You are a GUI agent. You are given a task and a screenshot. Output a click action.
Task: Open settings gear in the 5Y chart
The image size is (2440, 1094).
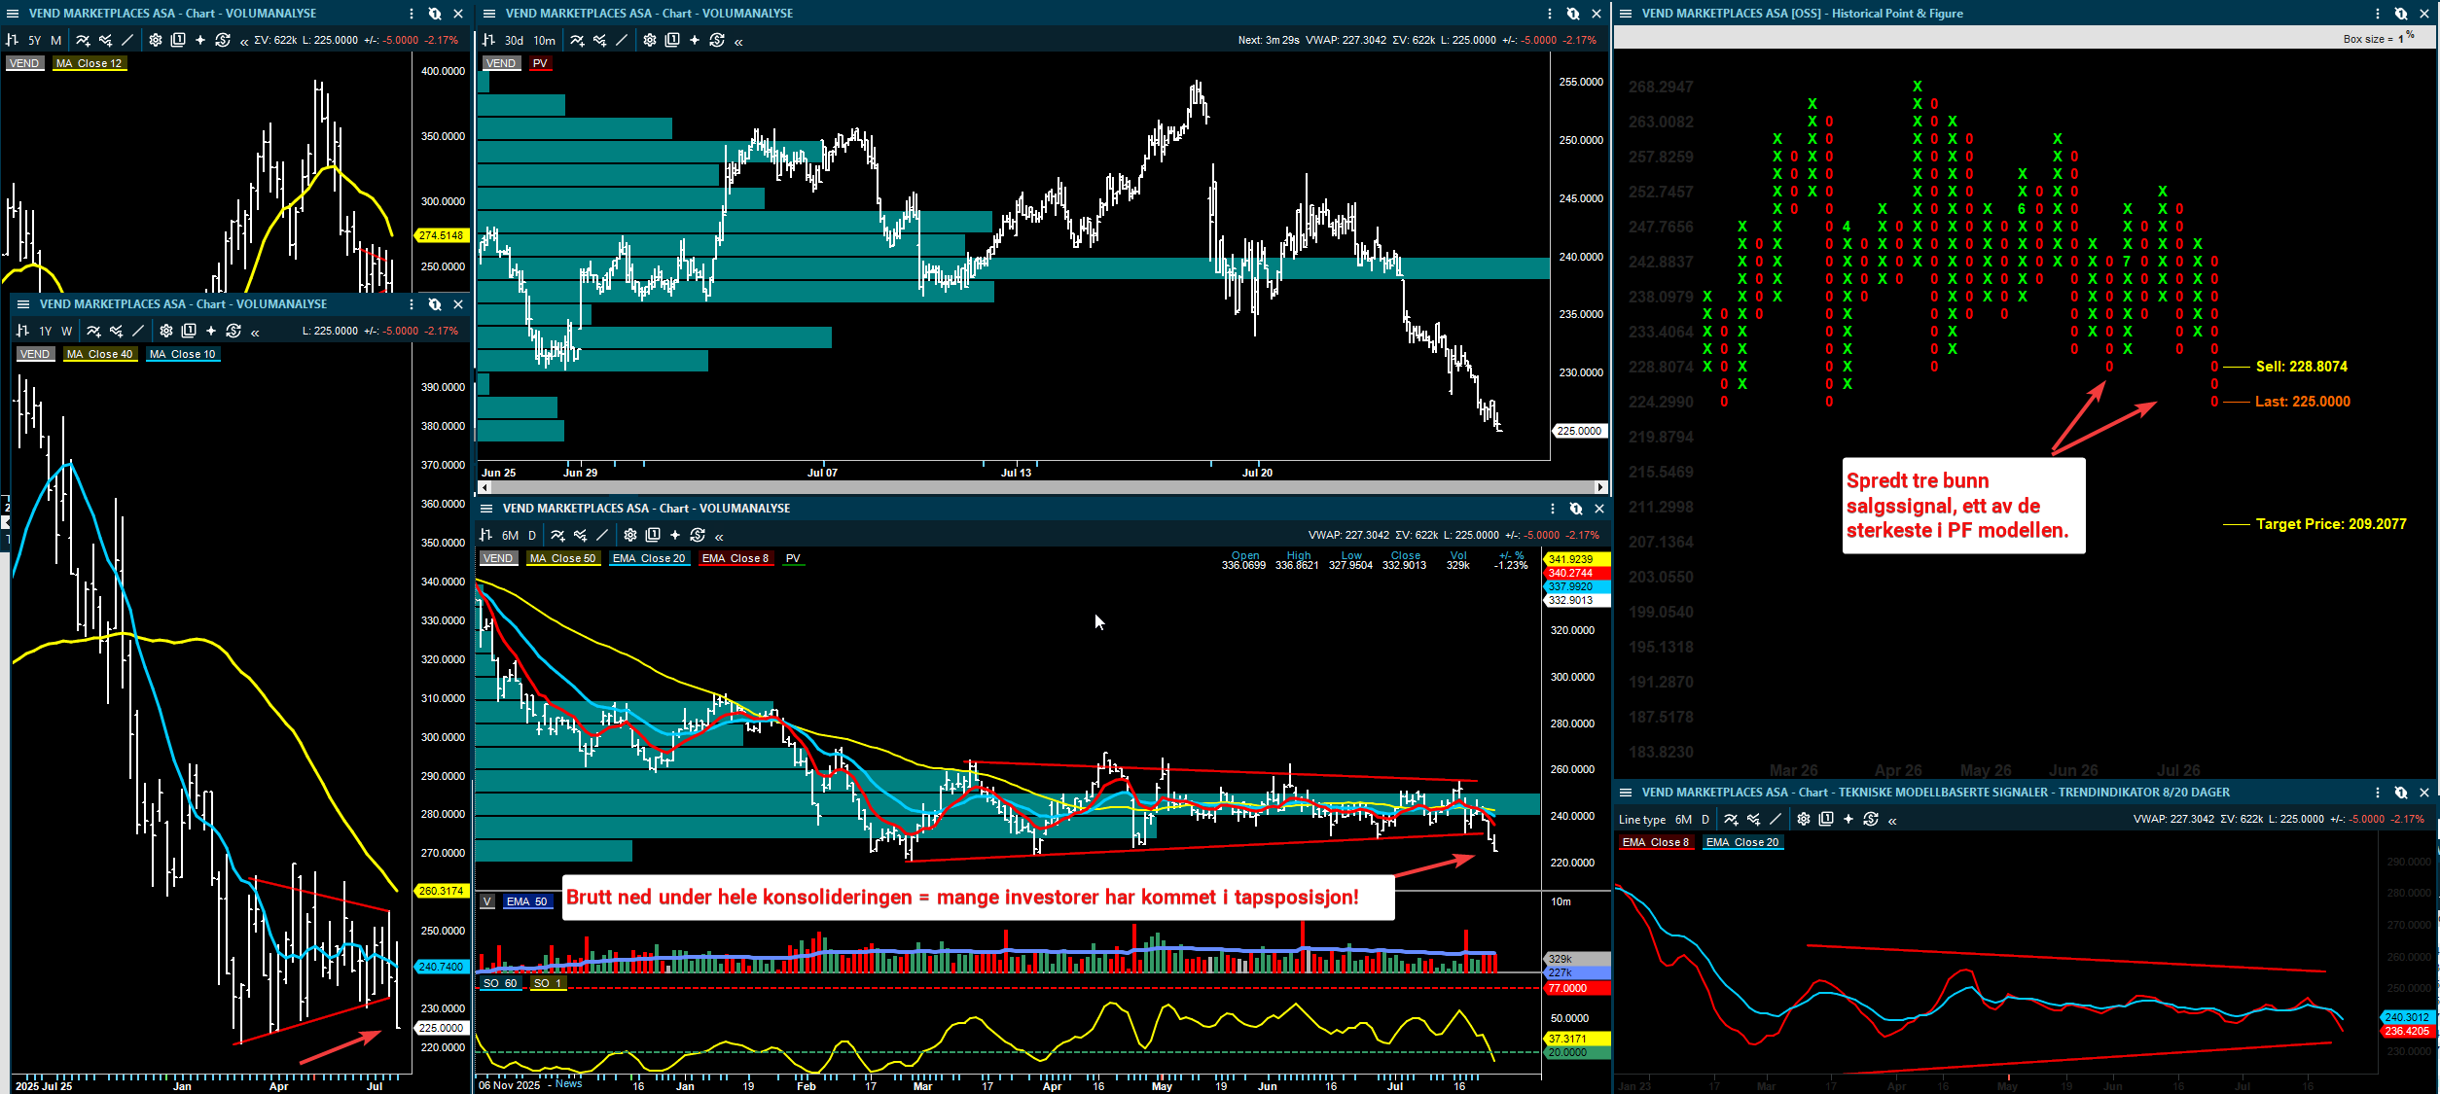(156, 40)
